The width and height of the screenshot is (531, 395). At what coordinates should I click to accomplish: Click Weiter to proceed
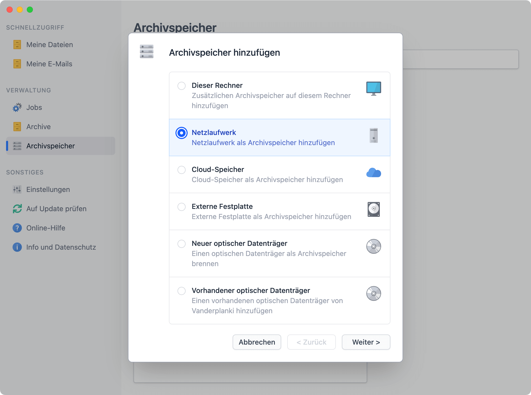pos(366,342)
